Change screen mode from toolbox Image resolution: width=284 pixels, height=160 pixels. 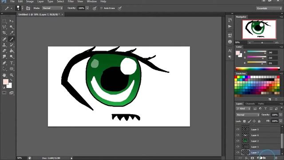(x=12, y=93)
